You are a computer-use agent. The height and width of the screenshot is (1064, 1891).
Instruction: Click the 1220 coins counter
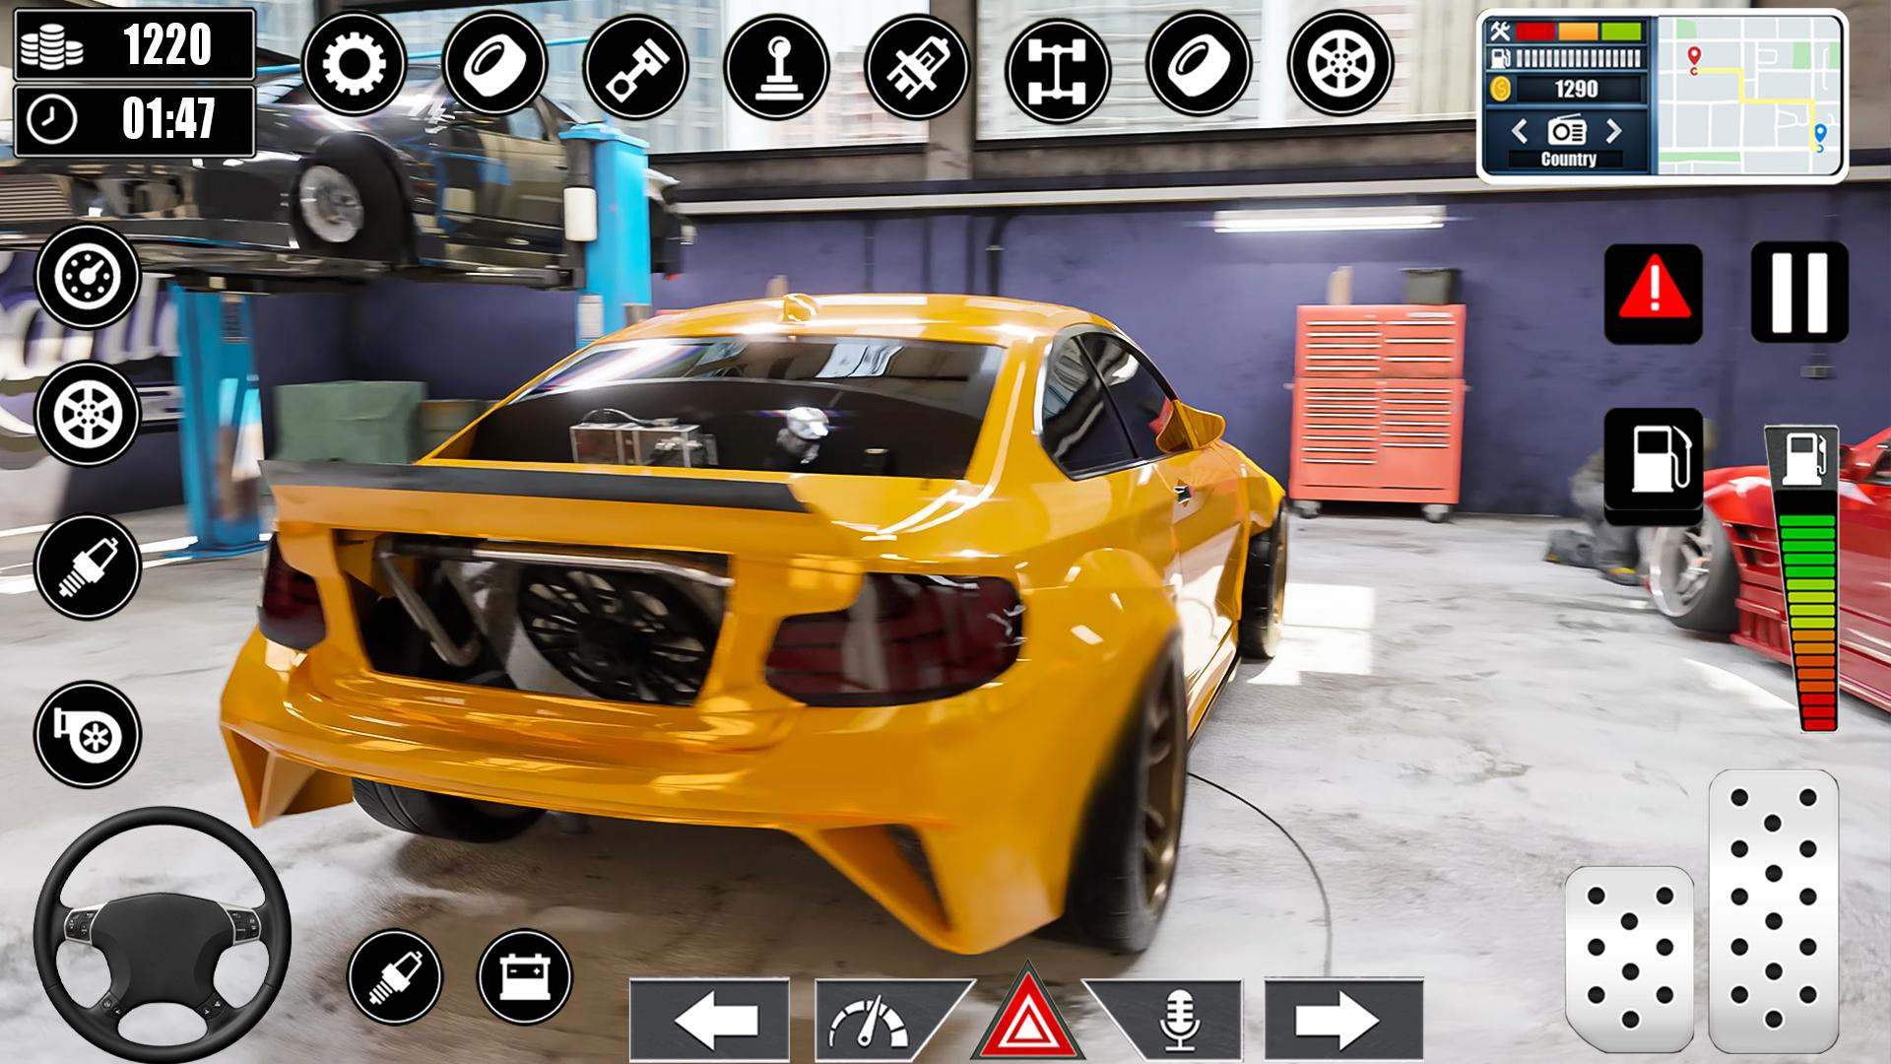pos(167,44)
